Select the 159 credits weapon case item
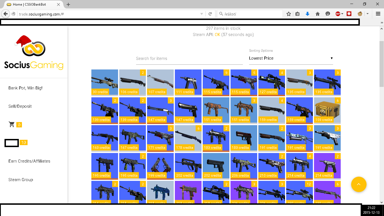Image resolution: width=384 pixels, height=216 pixels. (x=327, y=111)
